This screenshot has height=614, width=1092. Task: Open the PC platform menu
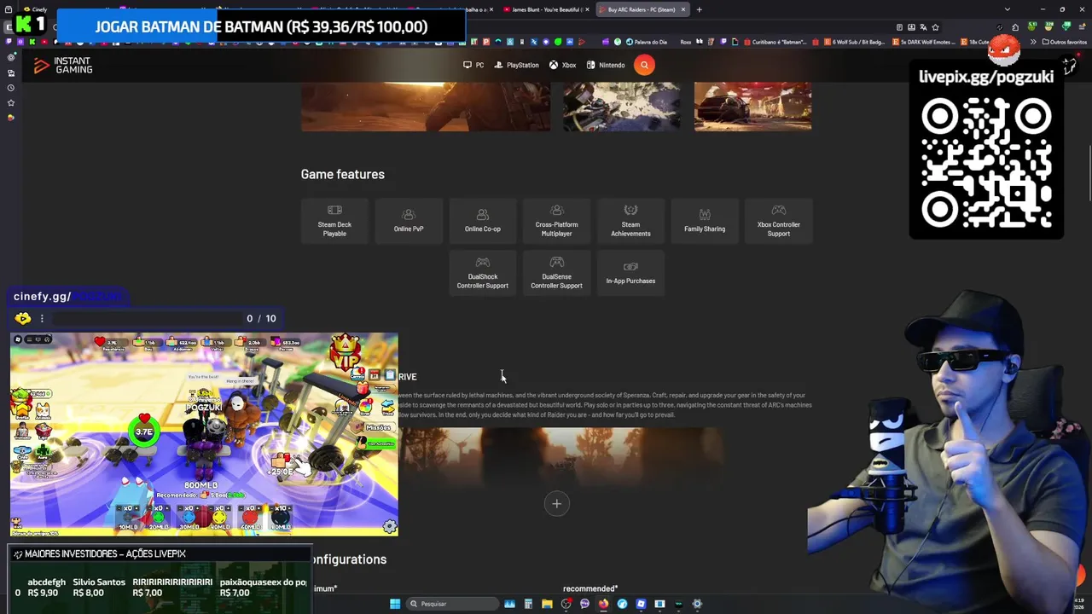point(473,65)
